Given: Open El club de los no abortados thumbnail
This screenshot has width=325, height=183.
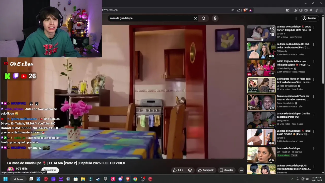Looking at the screenshot, I should point(261,50).
